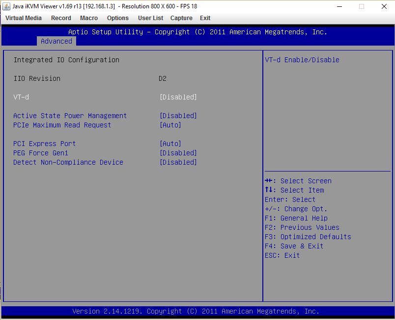The image size is (395, 320).
Task: Toggle Active State Power Management Disabled value
Action: (x=178, y=116)
